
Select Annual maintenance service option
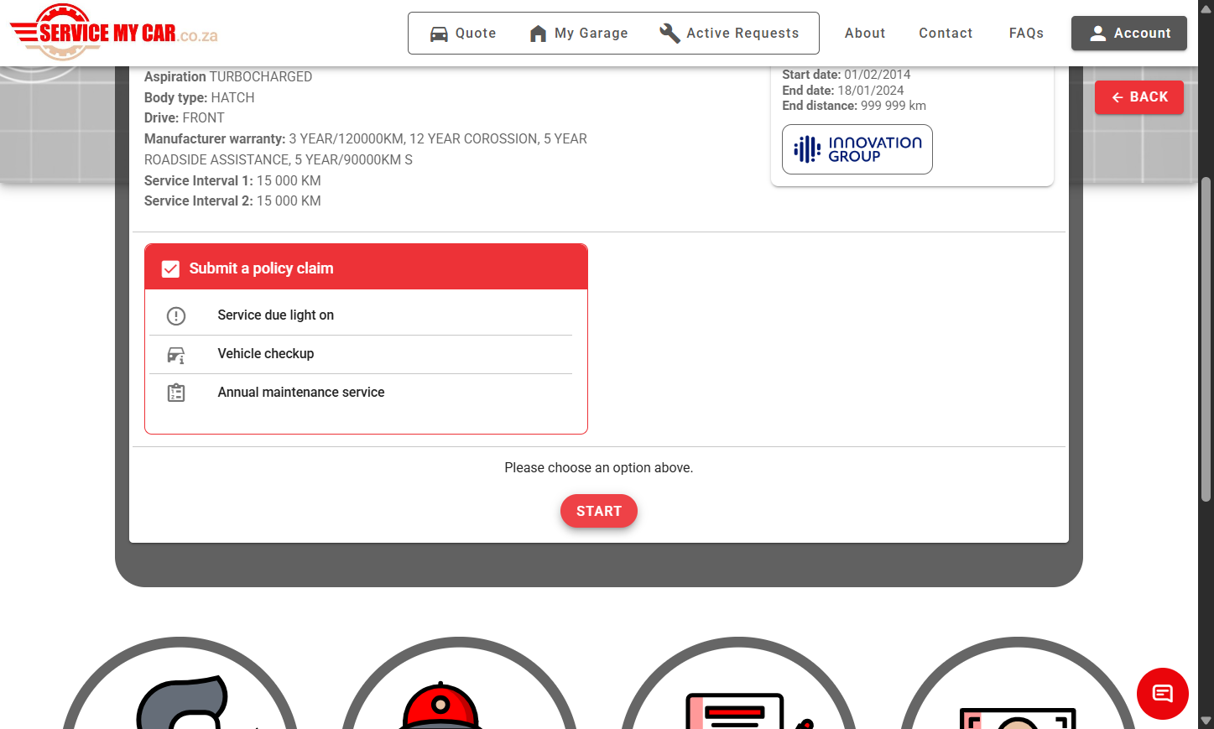[361, 393]
